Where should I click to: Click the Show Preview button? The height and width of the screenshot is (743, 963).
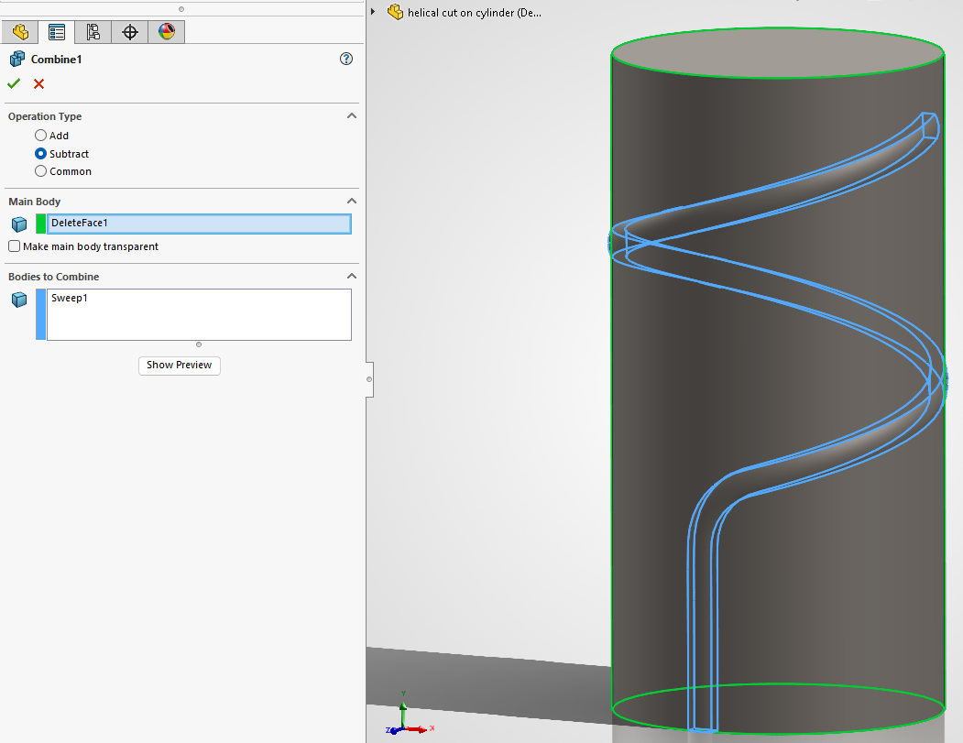(180, 366)
